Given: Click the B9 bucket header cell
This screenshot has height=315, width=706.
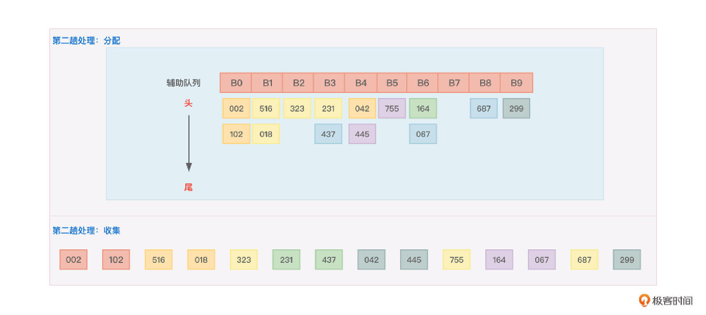Looking at the screenshot, I should coord(516,83).
